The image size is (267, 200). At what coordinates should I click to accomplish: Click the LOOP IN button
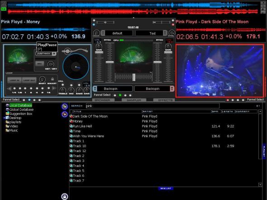(x=14, y=80)
